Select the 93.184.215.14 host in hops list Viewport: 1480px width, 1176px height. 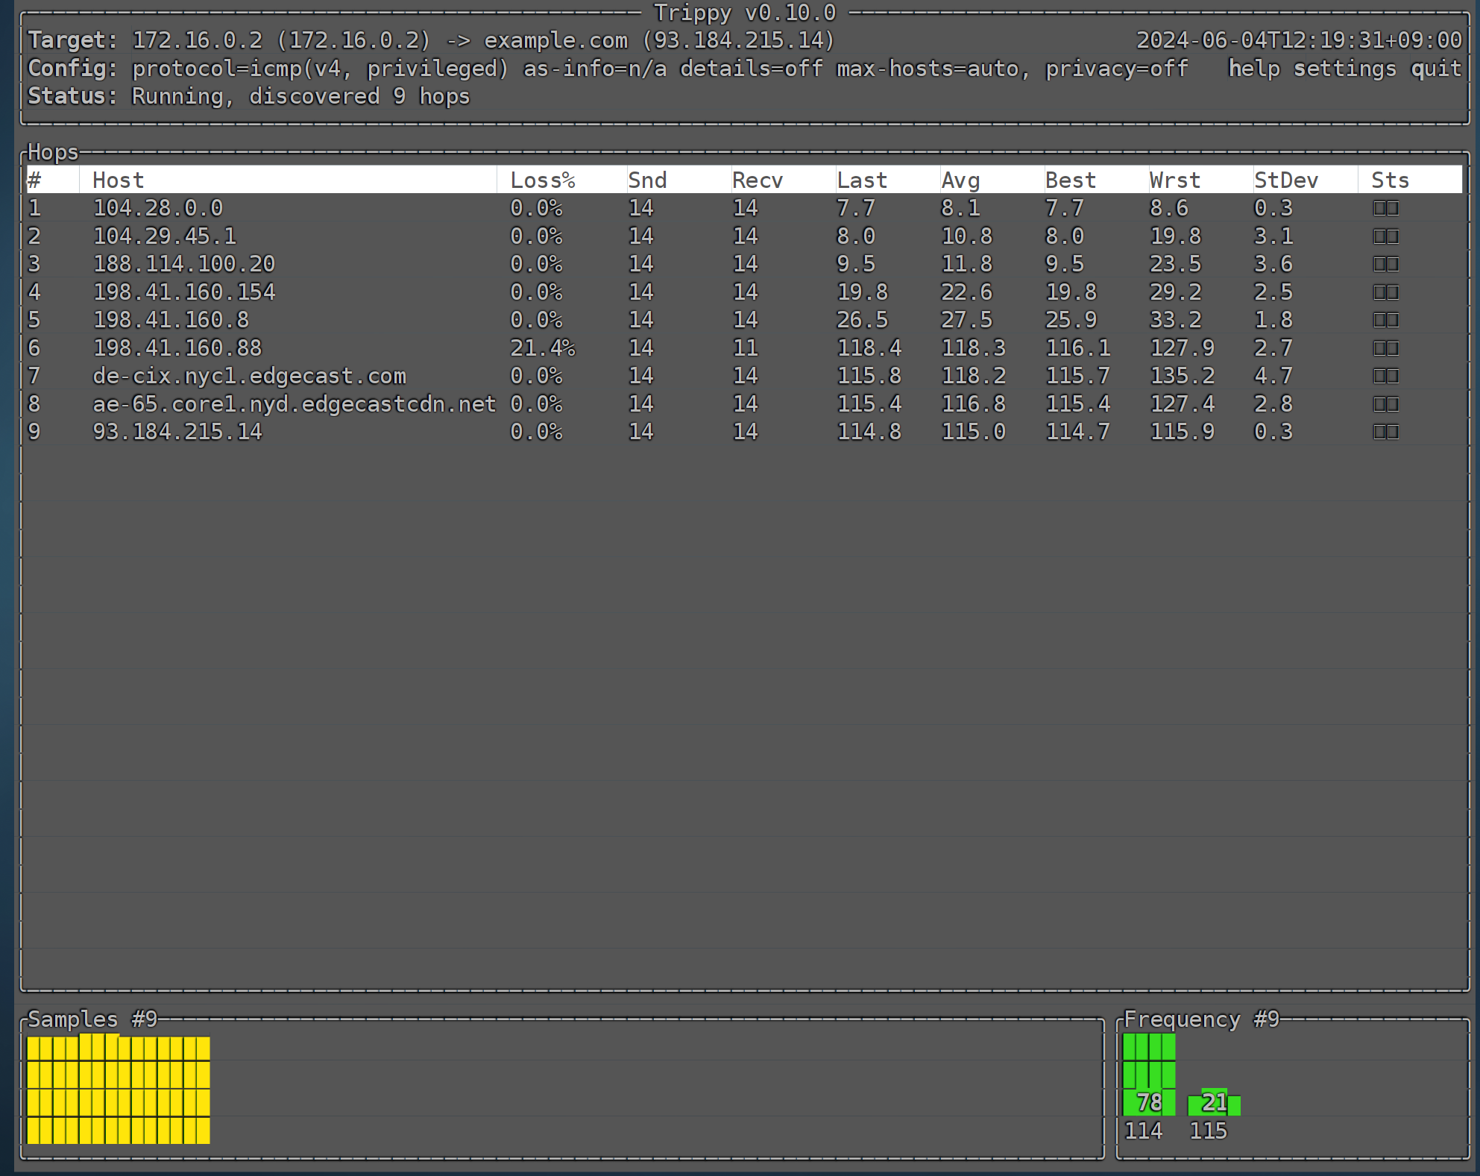pos(177,433)
